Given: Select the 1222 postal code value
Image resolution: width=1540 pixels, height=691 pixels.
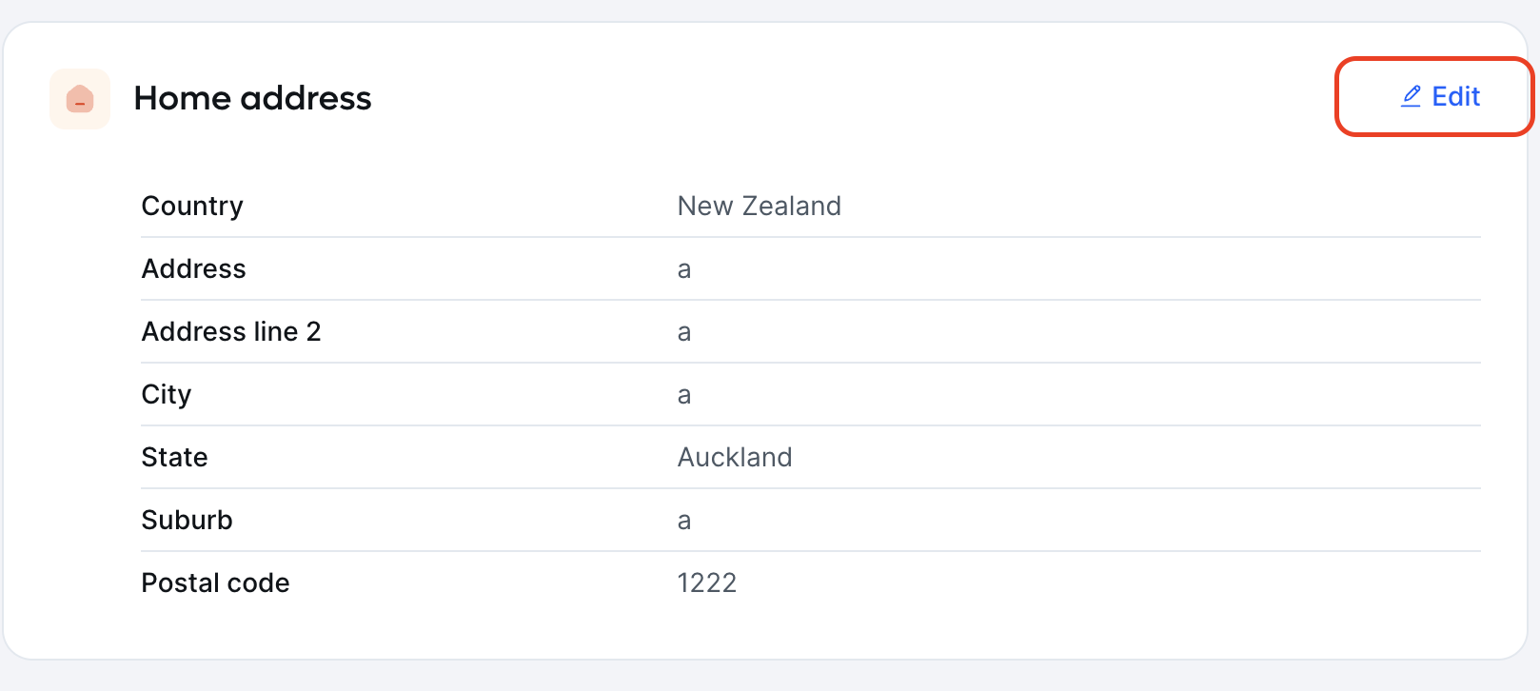Looking at the screenshot, I should coord(707,582).
